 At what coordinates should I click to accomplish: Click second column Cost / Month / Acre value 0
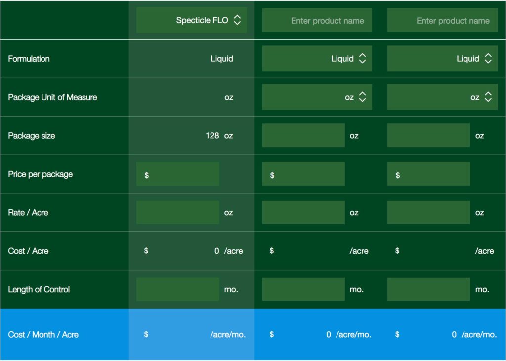point(329,334)
